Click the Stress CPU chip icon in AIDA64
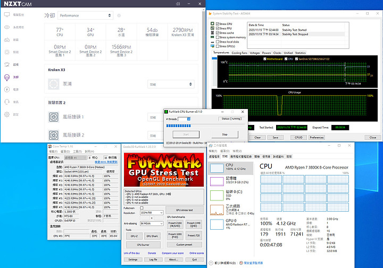This screenshot has width=383, height=268. [212, 24]
